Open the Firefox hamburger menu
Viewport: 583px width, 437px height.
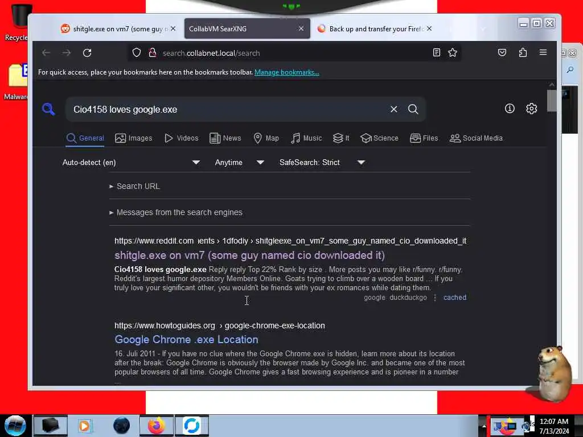point(543,52)
